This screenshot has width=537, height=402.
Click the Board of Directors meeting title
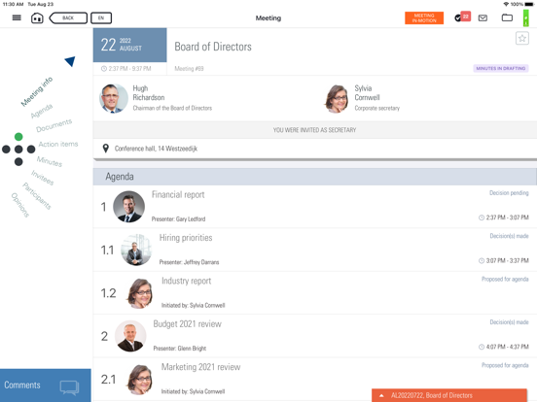tap(213, 47)
